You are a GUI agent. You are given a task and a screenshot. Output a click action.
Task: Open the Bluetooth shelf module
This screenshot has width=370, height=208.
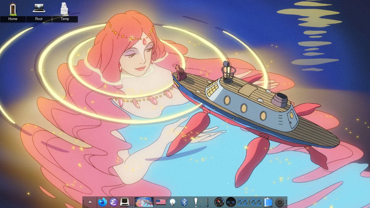184,202
